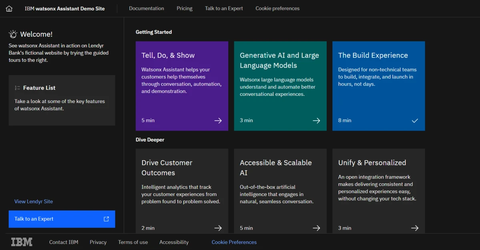480x250 pixels.
Task: Open The Build Experience tour card
Action: coord(379,86)
